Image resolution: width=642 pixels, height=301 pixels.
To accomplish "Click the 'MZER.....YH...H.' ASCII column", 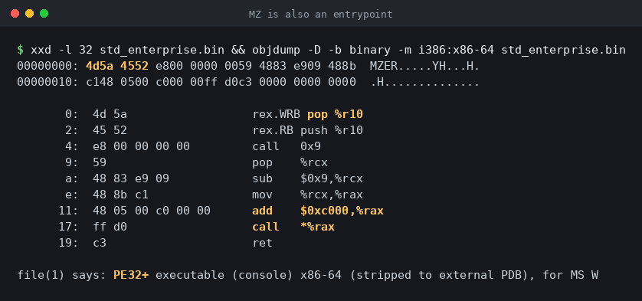I will click(x=424, y=66).
